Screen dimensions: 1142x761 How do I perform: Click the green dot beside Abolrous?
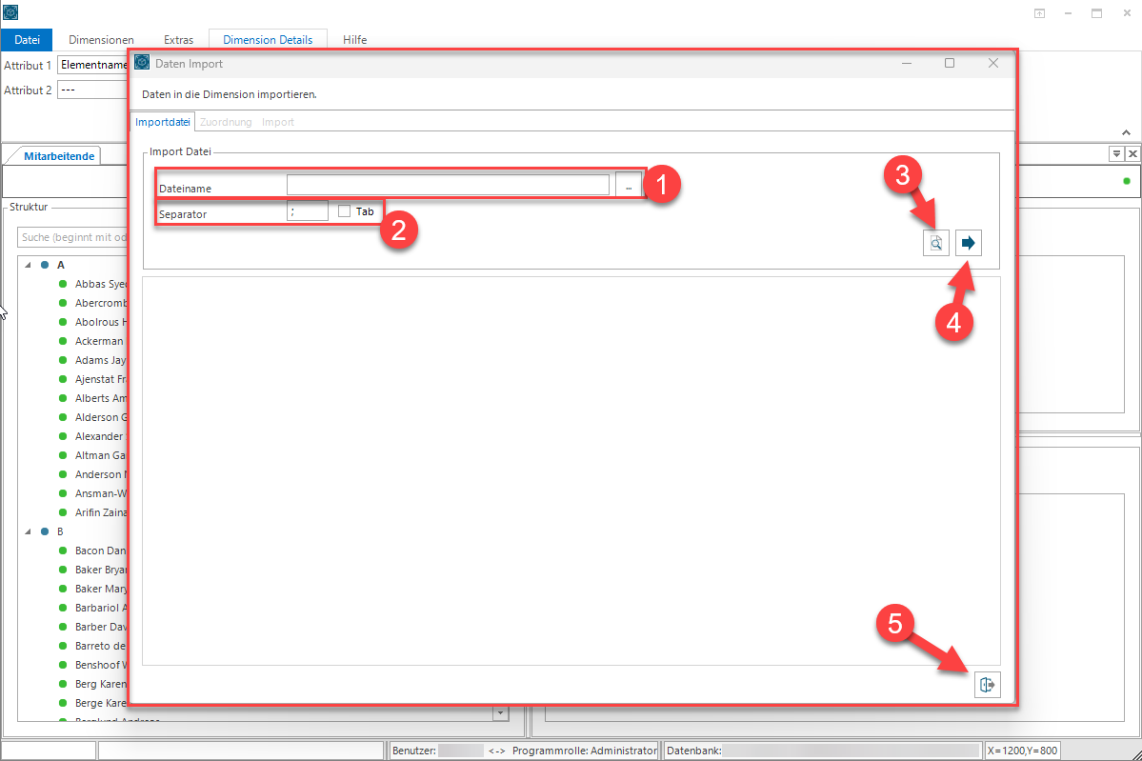pyautogui.click(x=63, y=322)
